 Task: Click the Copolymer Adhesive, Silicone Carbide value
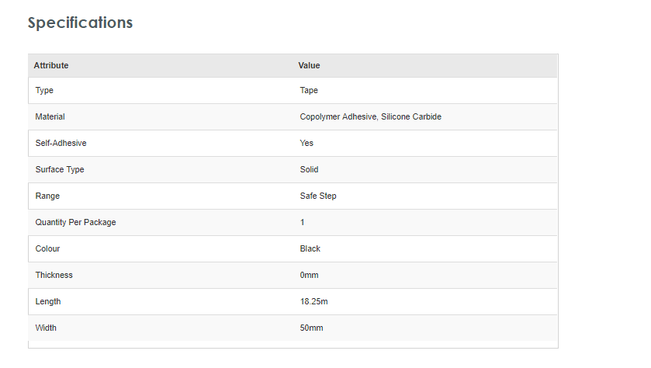[x=371, y=116]
